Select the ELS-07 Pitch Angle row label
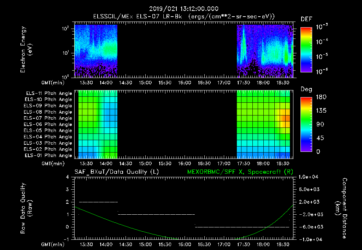The width and height of the screenshot is (362, 250). 48,118
